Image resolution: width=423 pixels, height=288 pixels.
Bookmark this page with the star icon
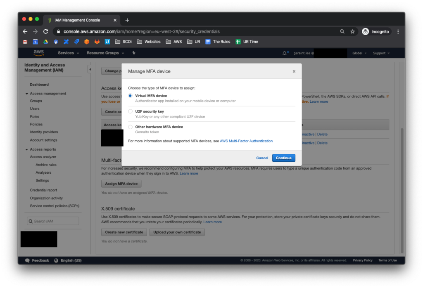[353, 31]
